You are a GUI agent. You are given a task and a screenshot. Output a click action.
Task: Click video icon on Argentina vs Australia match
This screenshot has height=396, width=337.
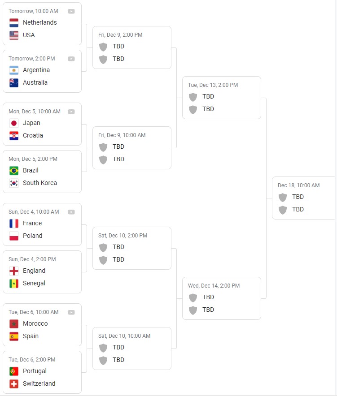71,59
